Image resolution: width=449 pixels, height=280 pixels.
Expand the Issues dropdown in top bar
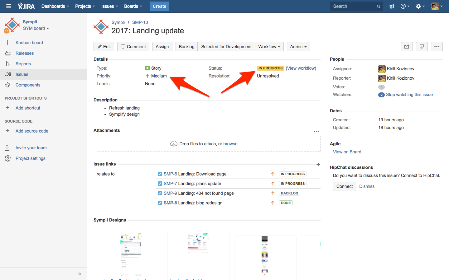click(109, 6)
